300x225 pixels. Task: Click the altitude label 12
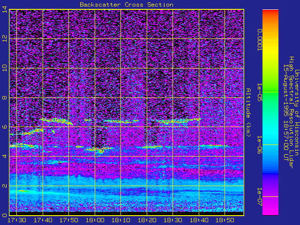point(4,38)
